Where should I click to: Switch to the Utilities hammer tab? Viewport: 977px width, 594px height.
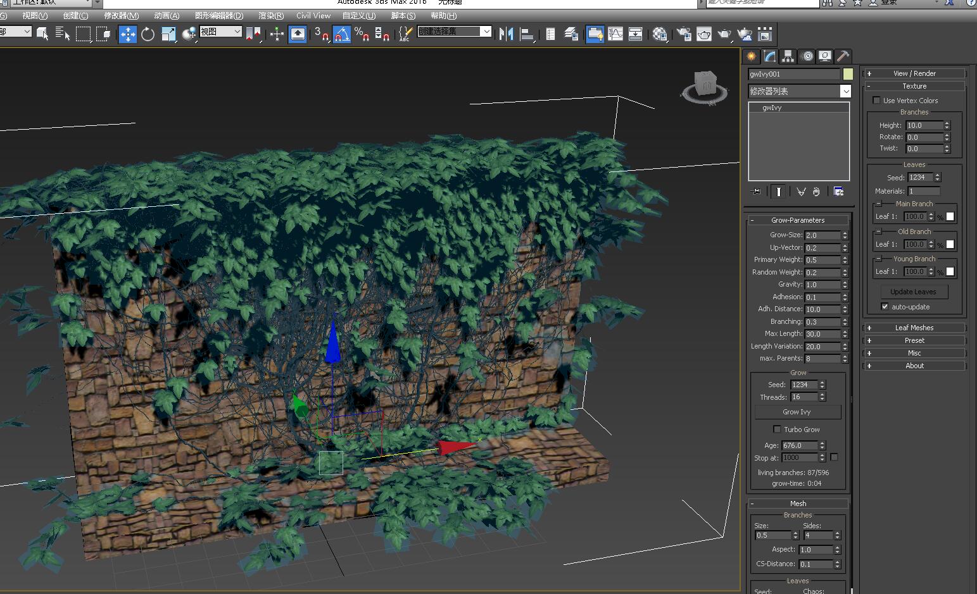click(x=843, y=56)
